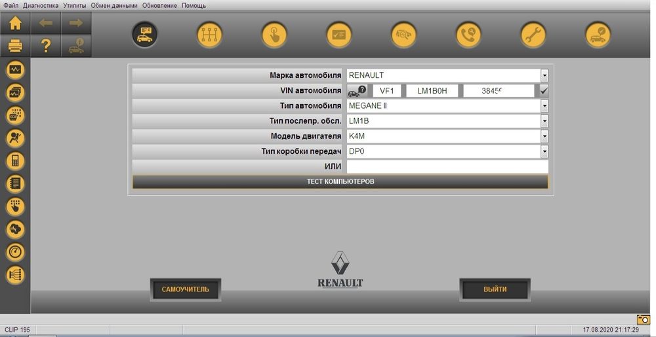Click the forward arrow navigation icon

click(x=76, y=23)
